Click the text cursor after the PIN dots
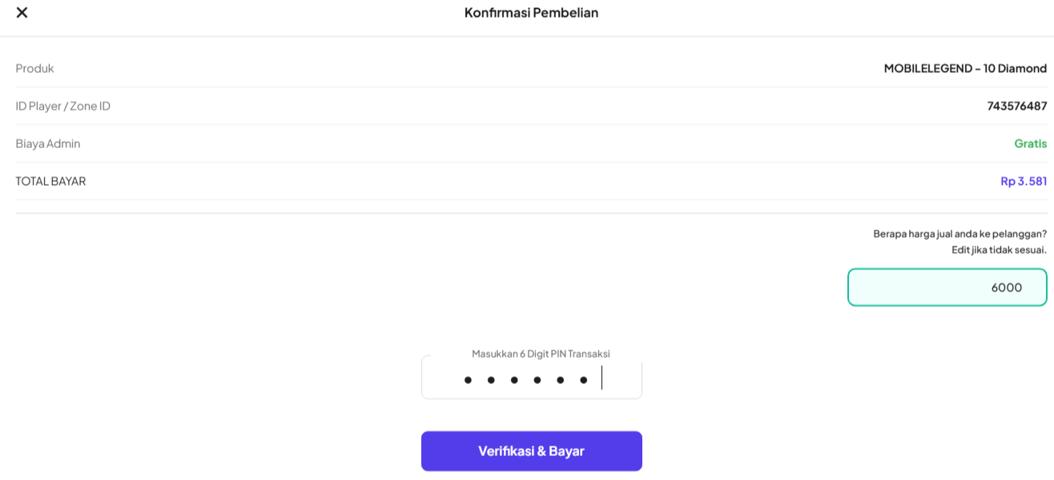This screenshot has height=480, width=1054. click(601, 378)
